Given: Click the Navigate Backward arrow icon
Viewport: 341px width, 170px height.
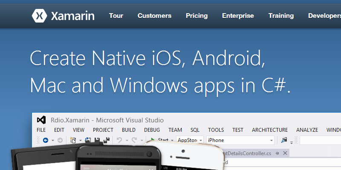Looking at the screenshot, I should [46, 140].
